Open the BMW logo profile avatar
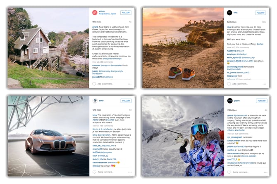The image size is (277, 184). (95, 101)
